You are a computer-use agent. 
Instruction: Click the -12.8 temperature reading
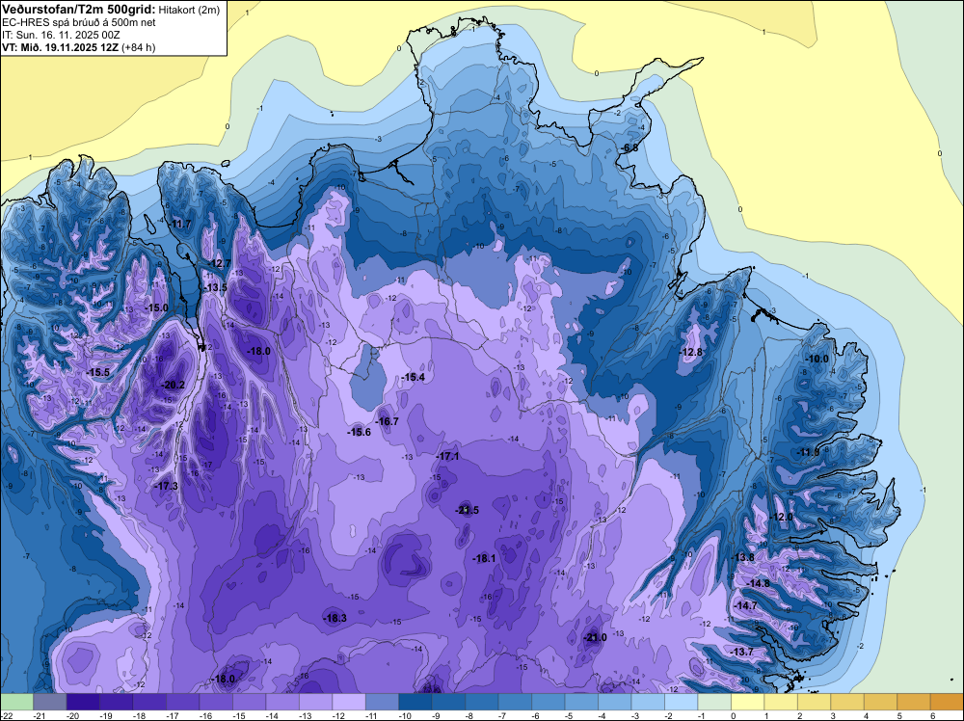click(690, 352)
